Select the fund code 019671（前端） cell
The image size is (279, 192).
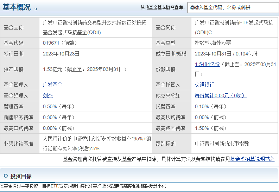click(60, 43)
